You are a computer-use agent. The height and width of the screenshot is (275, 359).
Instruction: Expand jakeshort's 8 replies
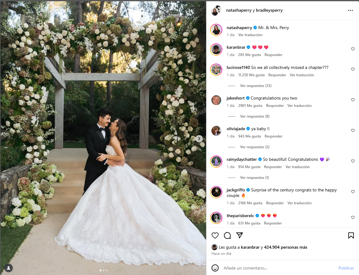[x=255, y=116]
